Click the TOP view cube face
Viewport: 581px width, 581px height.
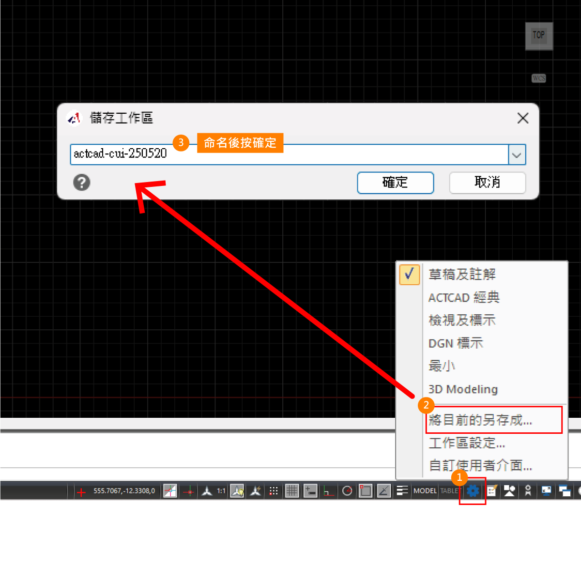point(539,36)
